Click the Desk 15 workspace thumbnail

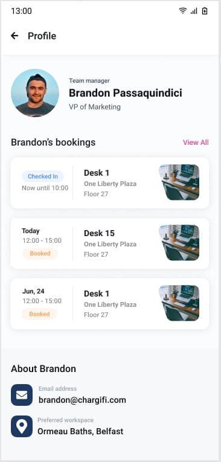179,243
